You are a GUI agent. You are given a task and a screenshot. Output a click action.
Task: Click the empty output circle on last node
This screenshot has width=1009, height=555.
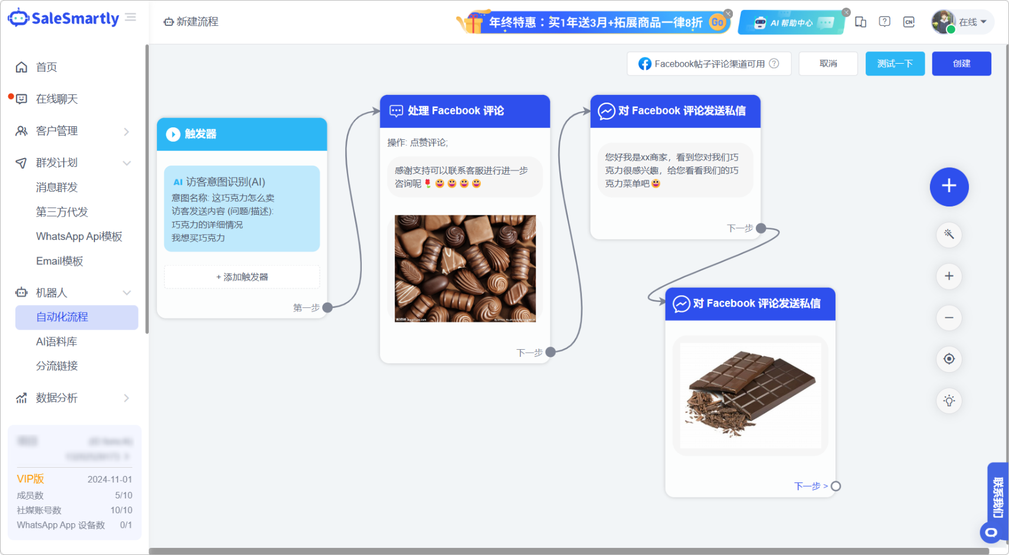click(x=836, y=487)
